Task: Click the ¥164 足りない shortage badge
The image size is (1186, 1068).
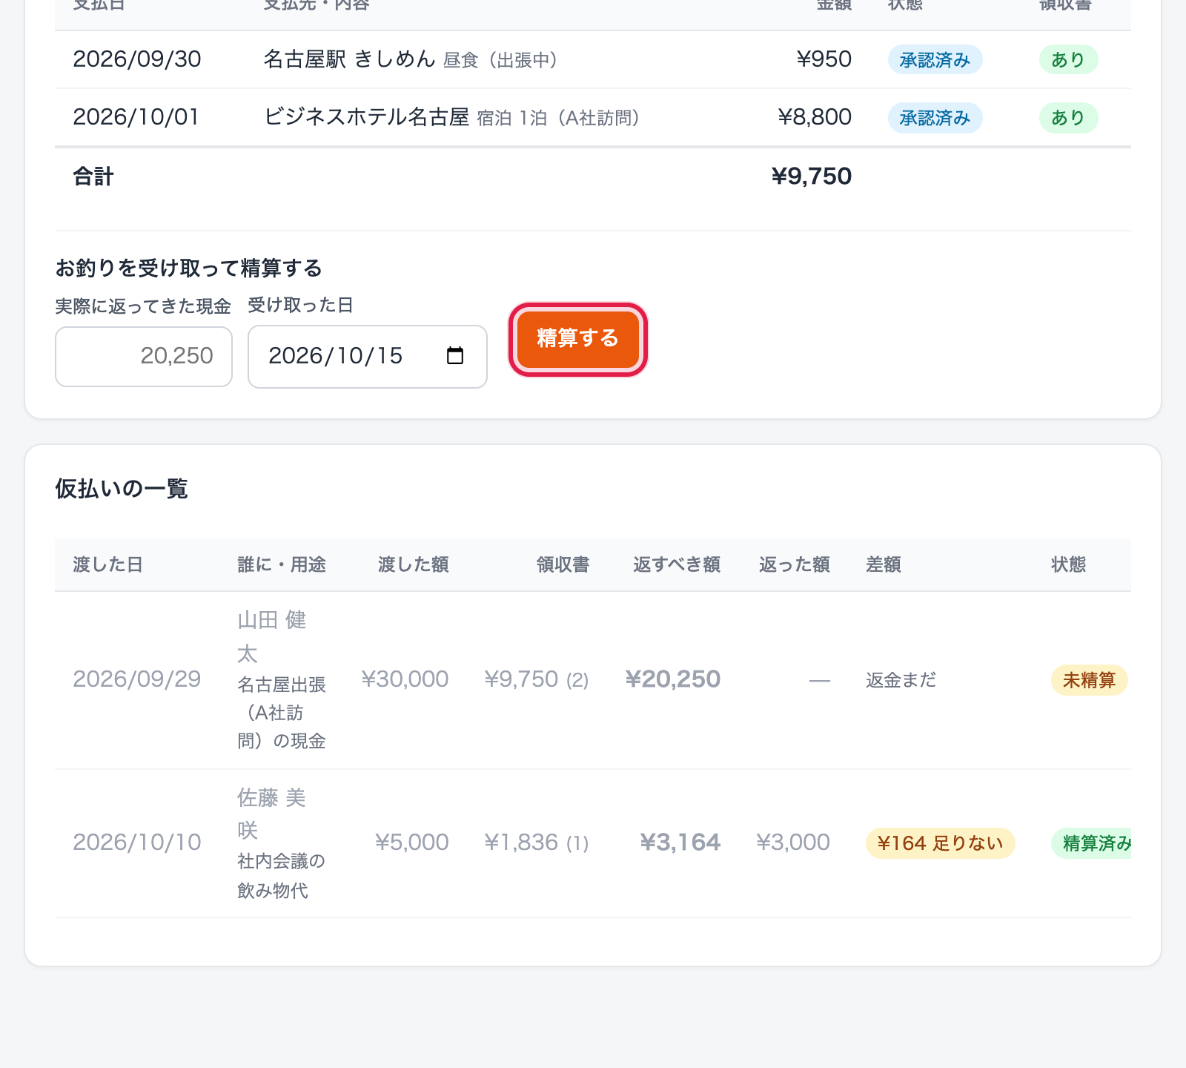Action: (940, 843)
